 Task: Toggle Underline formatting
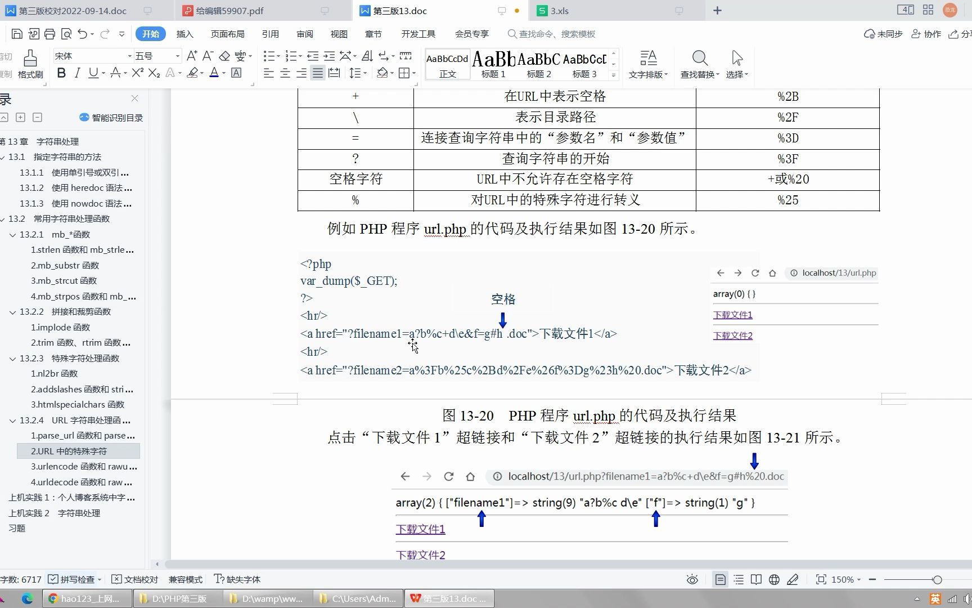click(x=93, y=73)
